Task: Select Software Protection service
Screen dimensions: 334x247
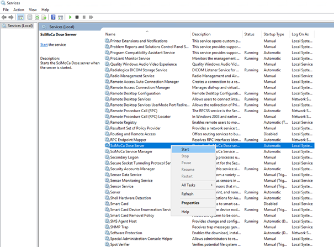Action: [x=126, y=233]
